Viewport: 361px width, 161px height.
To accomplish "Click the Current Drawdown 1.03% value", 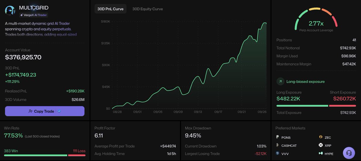I will pos(262,146).
